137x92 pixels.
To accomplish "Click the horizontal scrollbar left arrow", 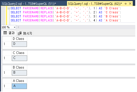I will click(18, 27).
